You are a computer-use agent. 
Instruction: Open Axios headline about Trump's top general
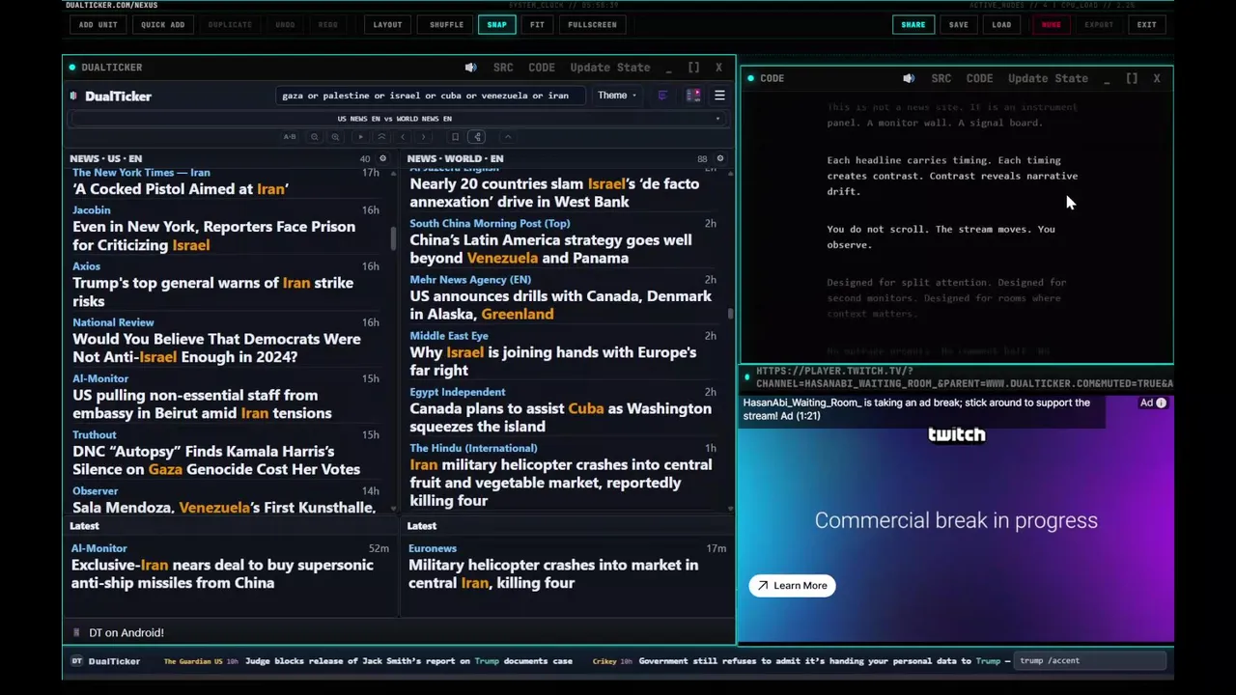coord(212,292)
